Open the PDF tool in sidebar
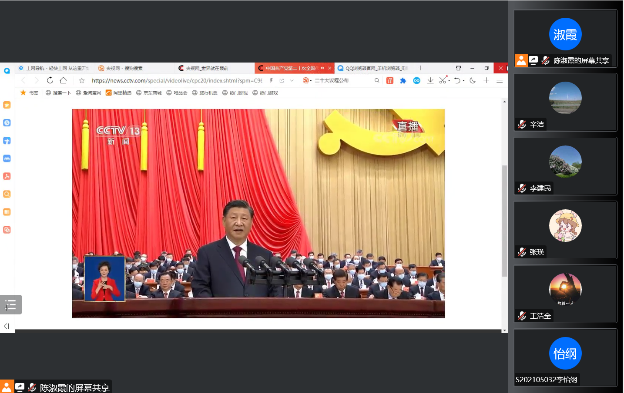This screenshot has height=393, width=624. coord(7,176)
